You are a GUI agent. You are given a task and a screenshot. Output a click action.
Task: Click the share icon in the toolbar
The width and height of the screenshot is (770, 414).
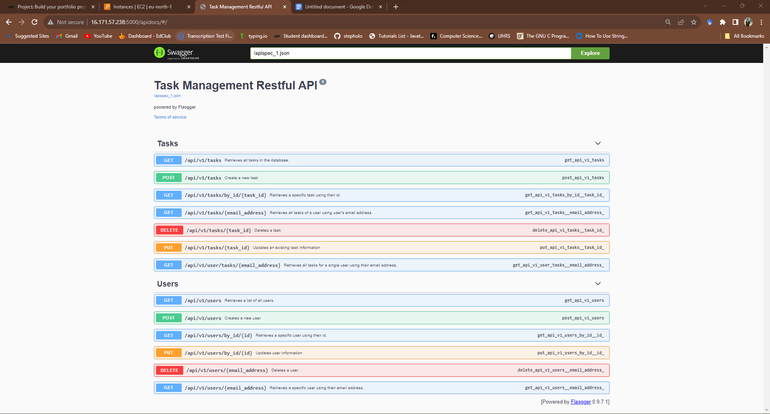681,22
